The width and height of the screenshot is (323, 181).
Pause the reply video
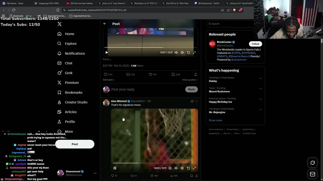point(115,168)
